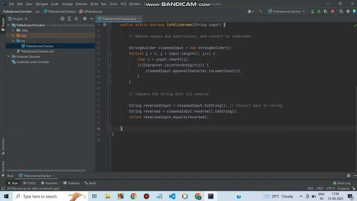Image resolution: width=357 pixels, height=201 pixels.
Task: Click the CRLF line separator in status bar
Action: [x=320, y=189]
